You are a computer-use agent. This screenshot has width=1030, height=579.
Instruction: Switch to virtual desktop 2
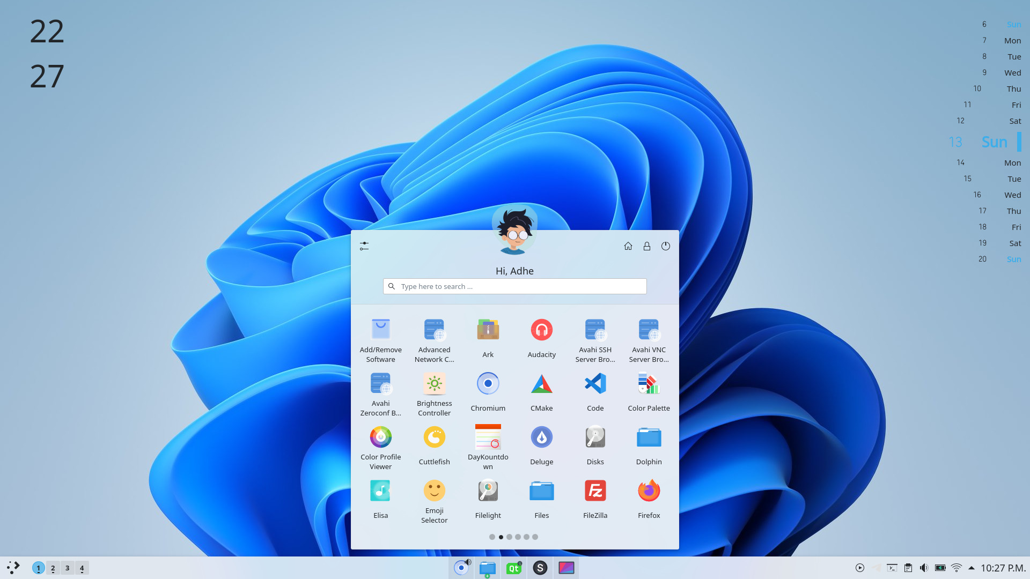53,568
